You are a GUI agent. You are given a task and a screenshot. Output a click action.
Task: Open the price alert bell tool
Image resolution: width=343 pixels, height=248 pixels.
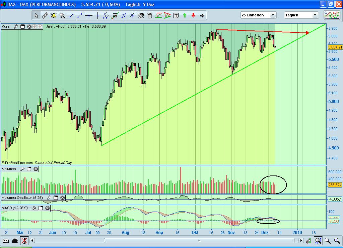[54, 15]
